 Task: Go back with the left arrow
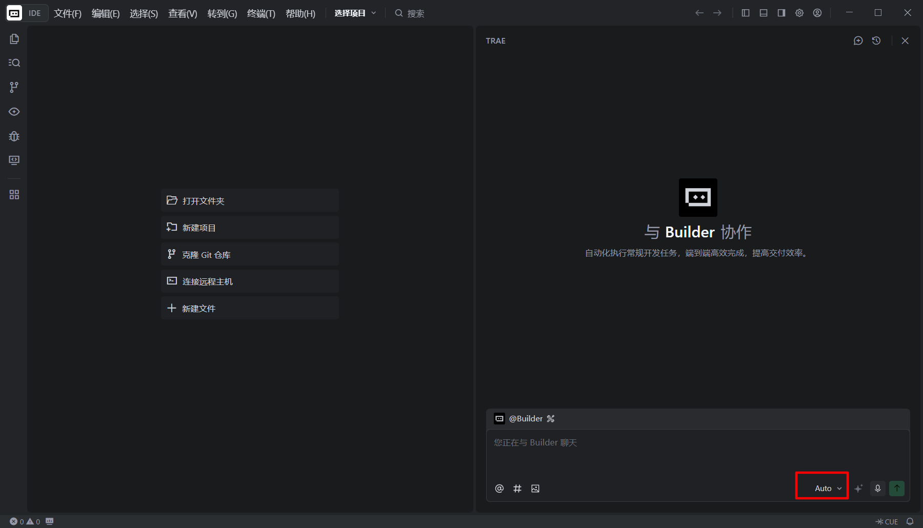pos(699,13)
